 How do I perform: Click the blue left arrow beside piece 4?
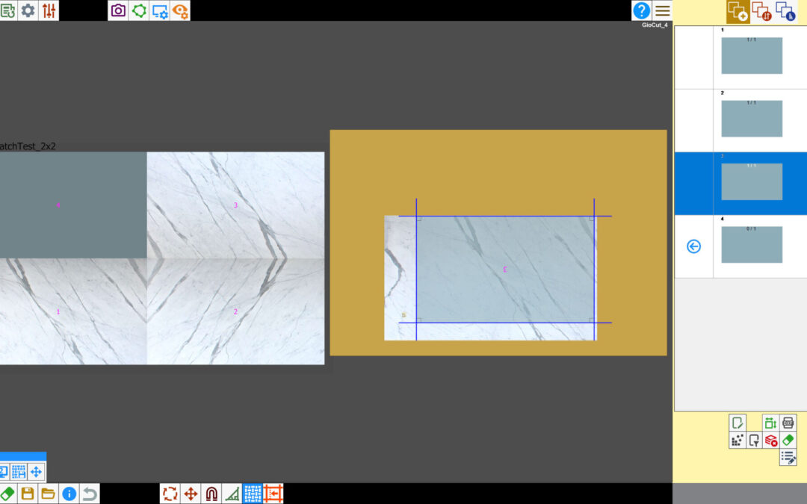[x=693, y=246]
